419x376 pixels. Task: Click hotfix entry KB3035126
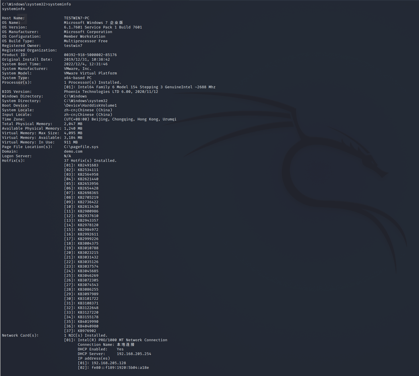coord(88,262)
